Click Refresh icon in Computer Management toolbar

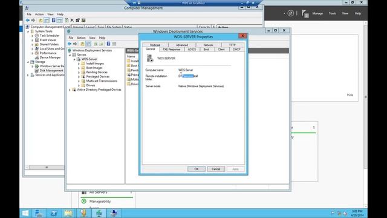tap(67, 20)
